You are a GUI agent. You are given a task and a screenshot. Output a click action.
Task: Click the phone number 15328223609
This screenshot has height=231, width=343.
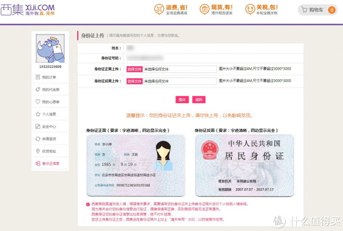click(50, 67)
